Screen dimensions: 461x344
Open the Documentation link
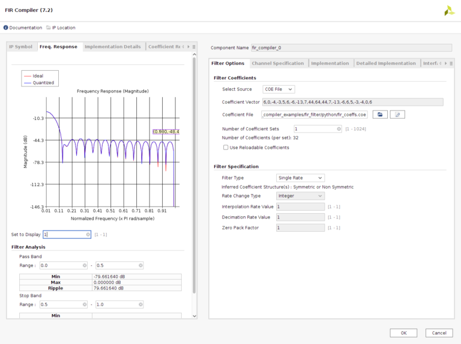tap(26, 28)
